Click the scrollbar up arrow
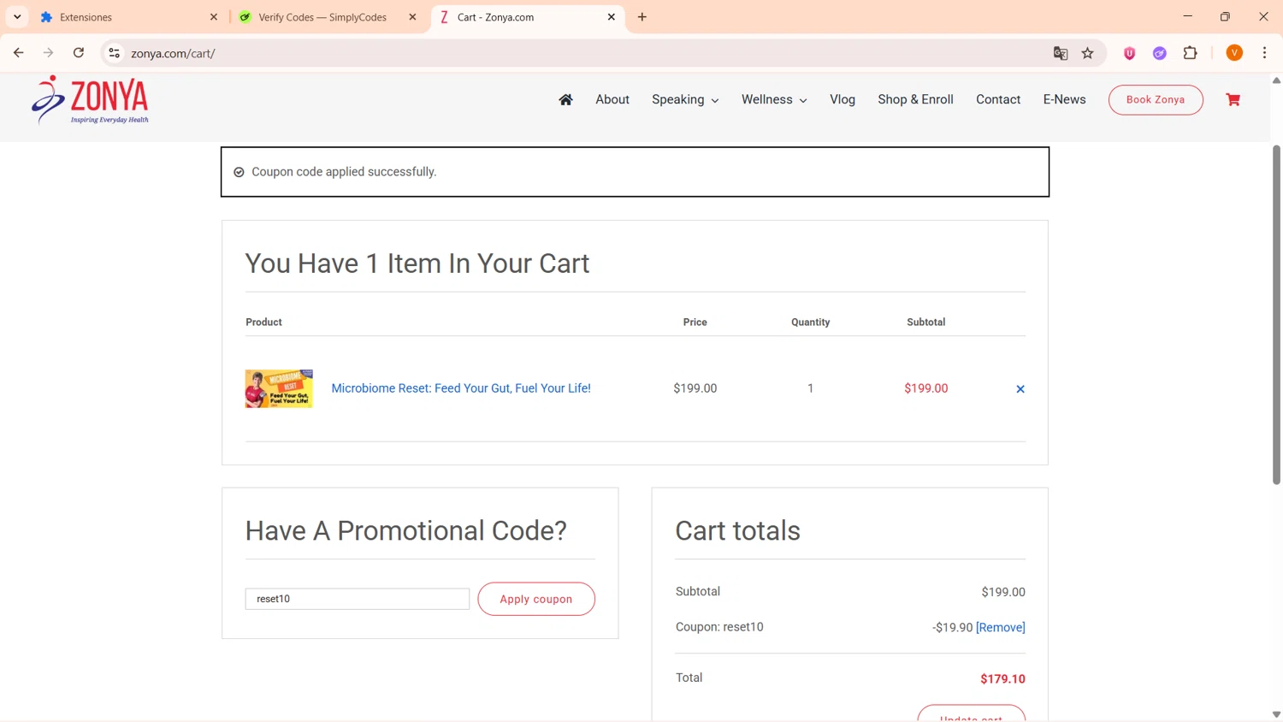 [x=1276, y=80]
